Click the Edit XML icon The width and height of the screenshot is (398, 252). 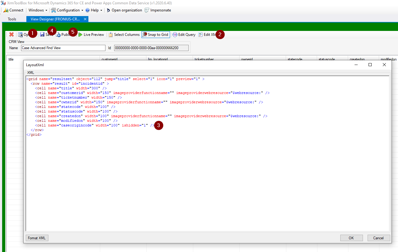click(200, 35)
